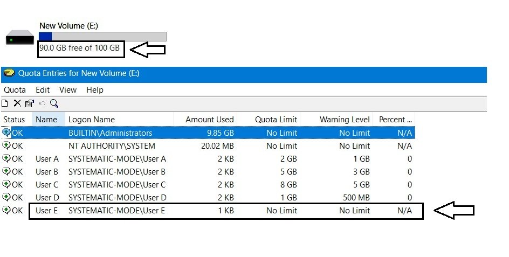Open the View menu

click(68, 90)
